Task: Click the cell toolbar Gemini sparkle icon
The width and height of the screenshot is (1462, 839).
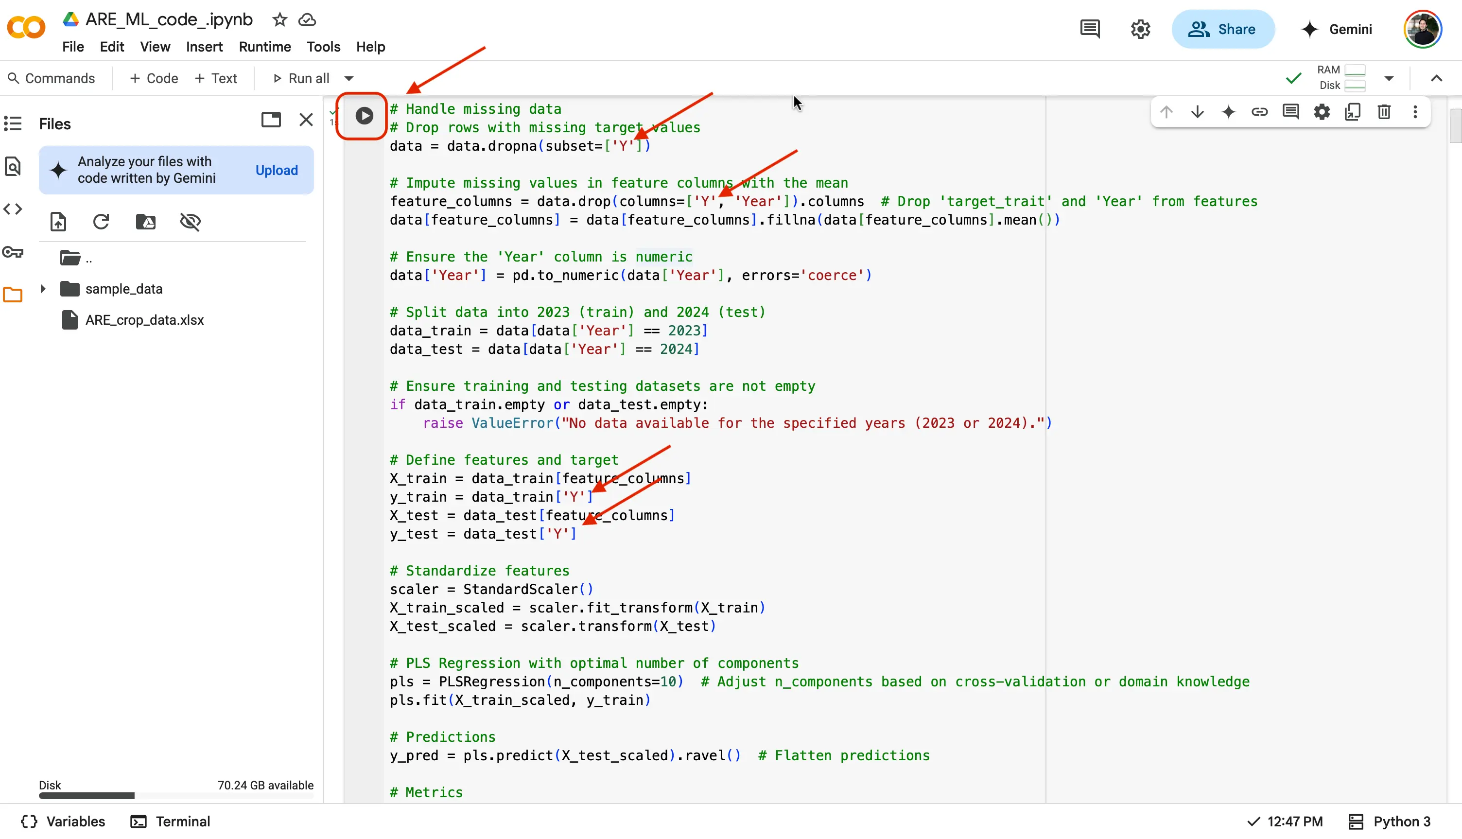Action: 1228,112
